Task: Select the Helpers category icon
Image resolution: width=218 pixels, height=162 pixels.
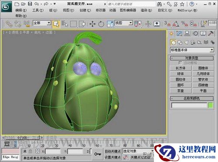Action: [x=199, y=43]
